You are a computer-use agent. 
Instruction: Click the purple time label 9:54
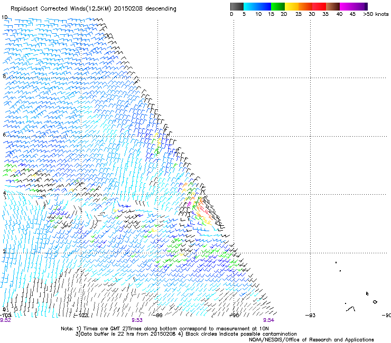tap(268, 320)
